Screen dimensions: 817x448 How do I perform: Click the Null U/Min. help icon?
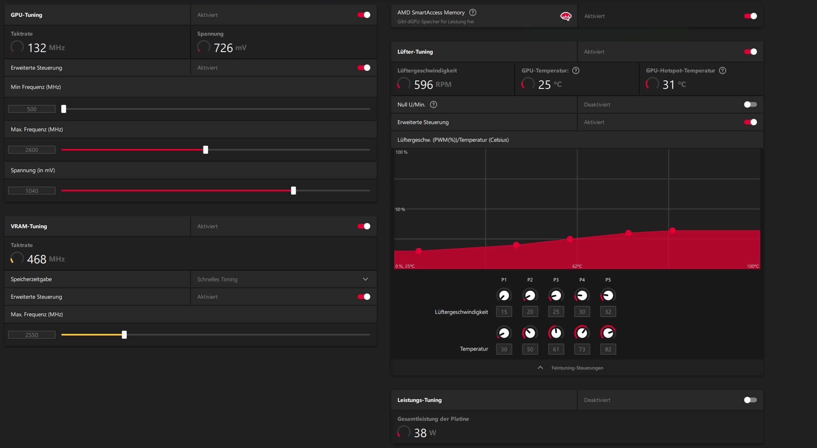click(433, 104)
